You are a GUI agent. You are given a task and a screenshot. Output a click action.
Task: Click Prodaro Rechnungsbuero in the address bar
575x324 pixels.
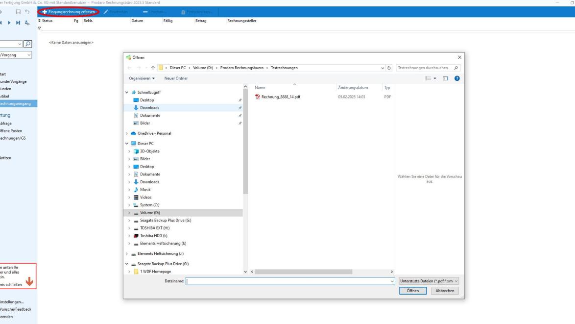pos(241,68)
